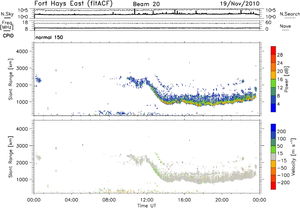
Task: Click the "12:00" time tick label
Action: (147, 200)
